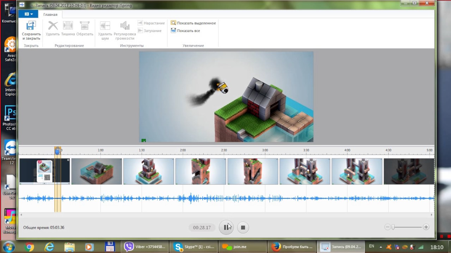Apply Нарастание fade-in effect
451x253 pixels.
[x=151, y=23]
